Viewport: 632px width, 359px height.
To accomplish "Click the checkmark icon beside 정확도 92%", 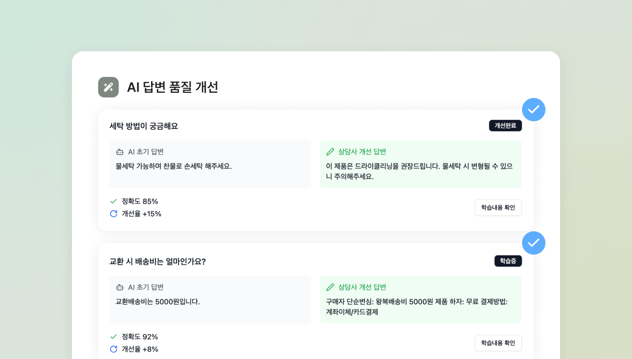I will tap(114, 337).
